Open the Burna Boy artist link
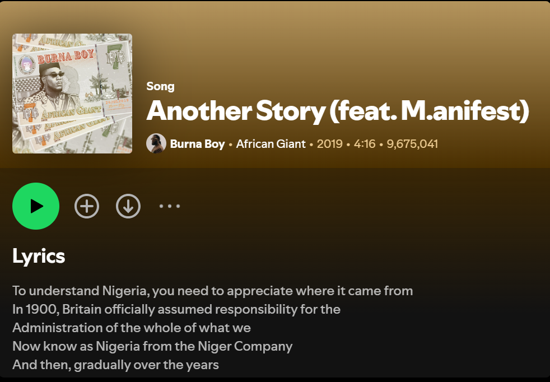This screenshot has width=550, height=382. pyautogui.click(x=197, y=144)
